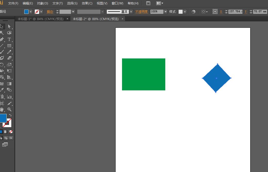268x172 pixels.
Task: Select the Paintbrush tool
Action: pos(2,52)
